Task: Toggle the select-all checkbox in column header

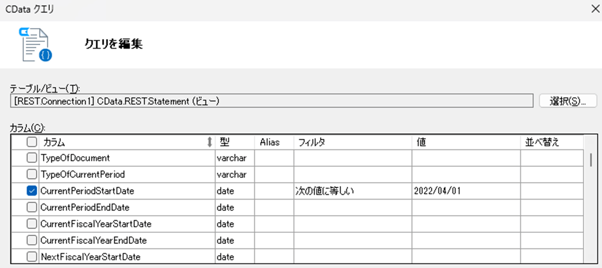Action: click(x=32, y=142)
